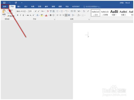
Task: Open the font name dropdown
Action: pyautogui.click(x=22, y=11)
